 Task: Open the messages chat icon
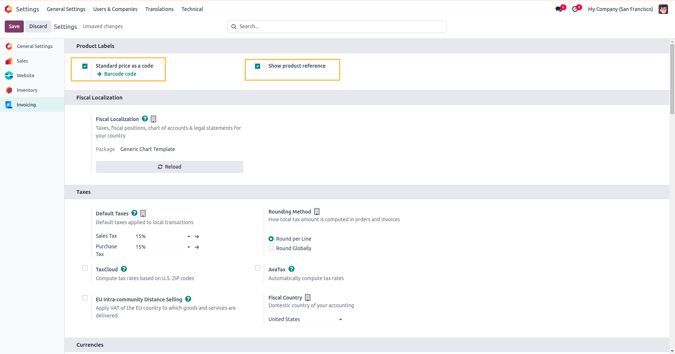(x=559, y=9)
